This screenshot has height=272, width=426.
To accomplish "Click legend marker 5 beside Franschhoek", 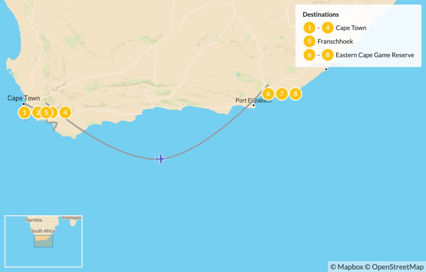I will (x=309, y=41).
